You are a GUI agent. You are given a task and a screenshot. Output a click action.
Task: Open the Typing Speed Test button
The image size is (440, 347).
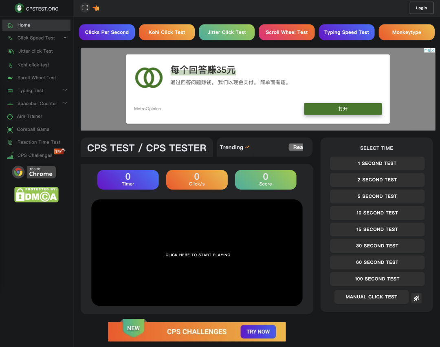pyautogui.click(x=347, y=32)
